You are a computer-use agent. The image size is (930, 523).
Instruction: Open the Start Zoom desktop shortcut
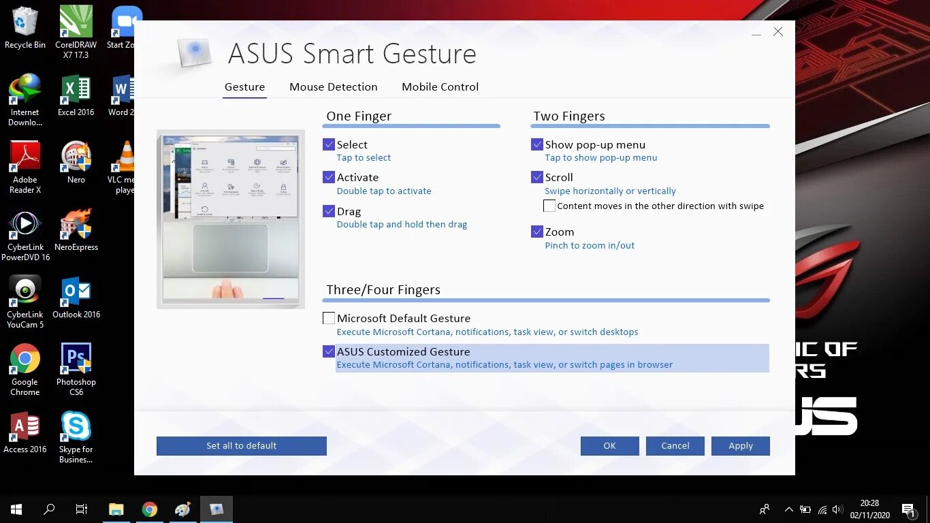(x=121, y=28)
